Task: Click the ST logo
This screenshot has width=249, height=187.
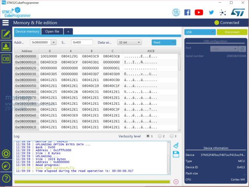Action: [x=238, y=12]
